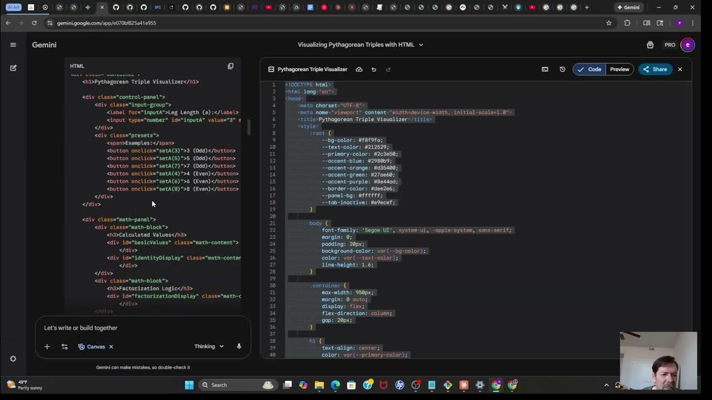Open Chrome's three-dot menu
Viewport: 712px width, 400px height.
coord(693,23)
